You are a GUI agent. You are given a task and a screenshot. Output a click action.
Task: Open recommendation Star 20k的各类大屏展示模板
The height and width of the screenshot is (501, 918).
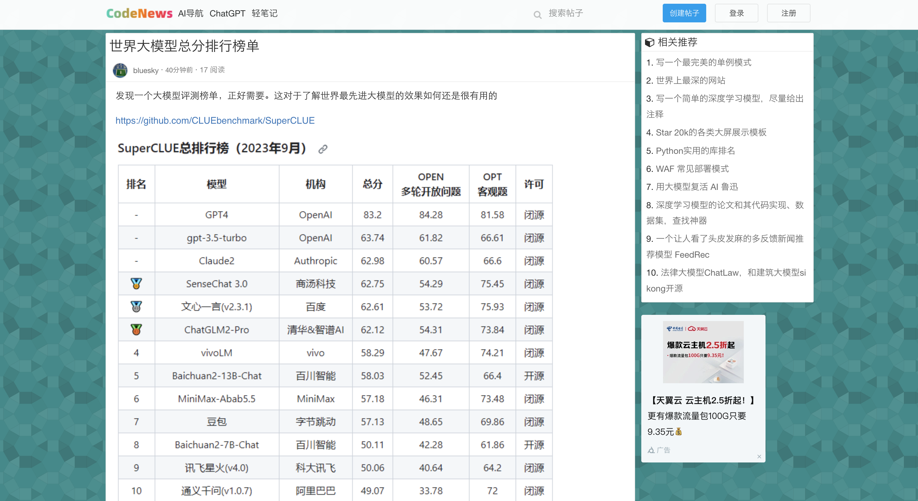coord(711,133)
